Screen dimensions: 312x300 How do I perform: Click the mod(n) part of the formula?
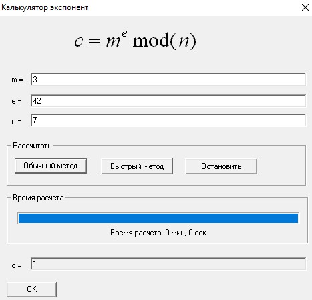(x=164, y=41)
